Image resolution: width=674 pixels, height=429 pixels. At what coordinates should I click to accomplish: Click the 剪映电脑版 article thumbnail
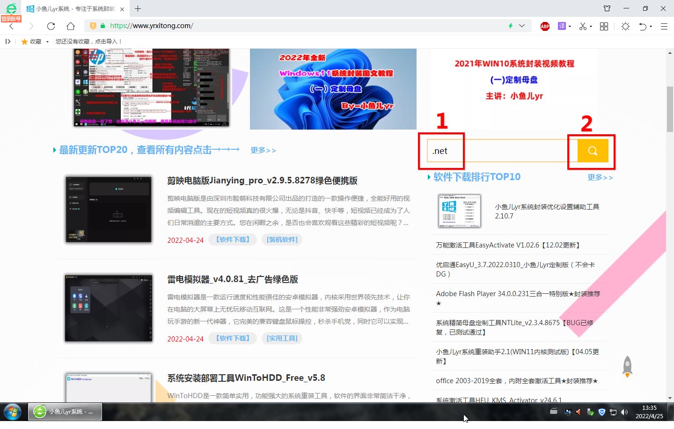[x=109, y=209]
